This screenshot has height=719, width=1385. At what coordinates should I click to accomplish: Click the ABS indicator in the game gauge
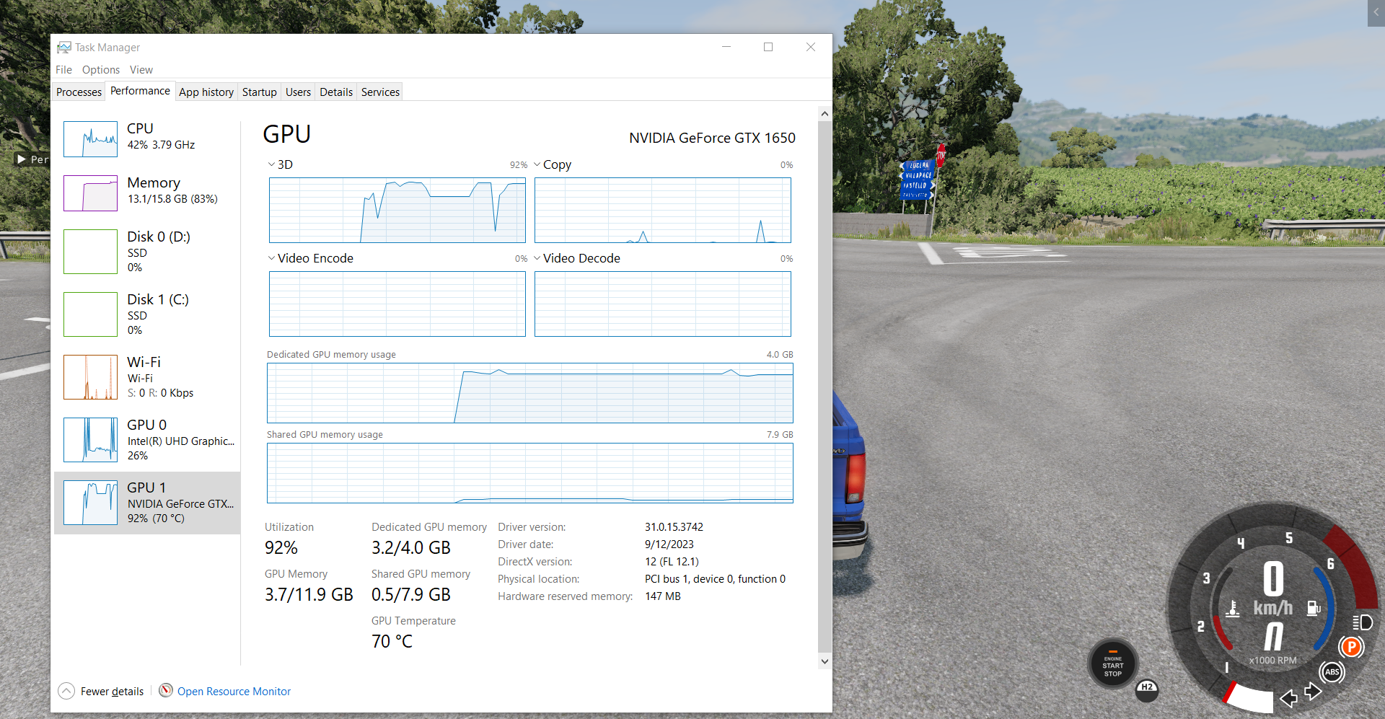coord(1332,672)
